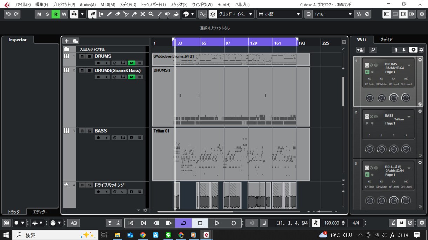Select the Range Selection tool

pyautogui.click(x=101, y=14)
